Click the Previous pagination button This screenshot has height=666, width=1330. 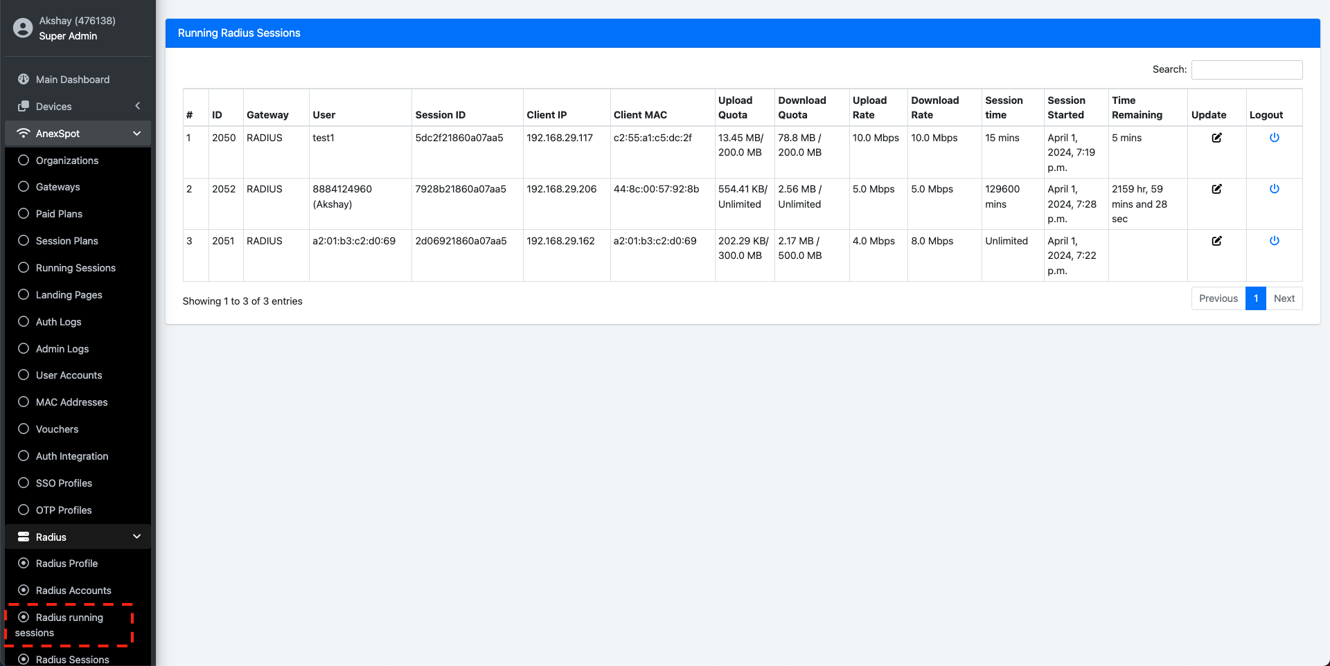(1218, 298)
